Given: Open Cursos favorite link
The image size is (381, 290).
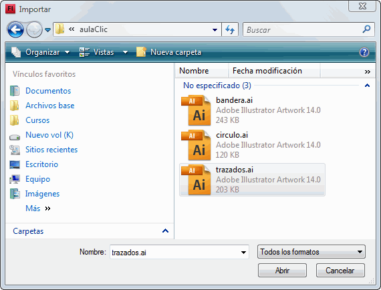Looking at the screenshot, I should point(37,120).
